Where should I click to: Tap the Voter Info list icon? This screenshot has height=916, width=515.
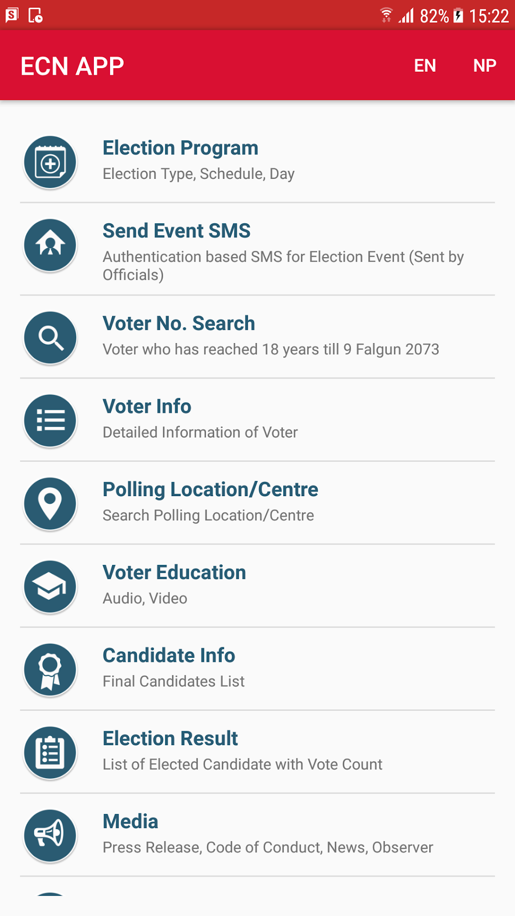(50, 420)
